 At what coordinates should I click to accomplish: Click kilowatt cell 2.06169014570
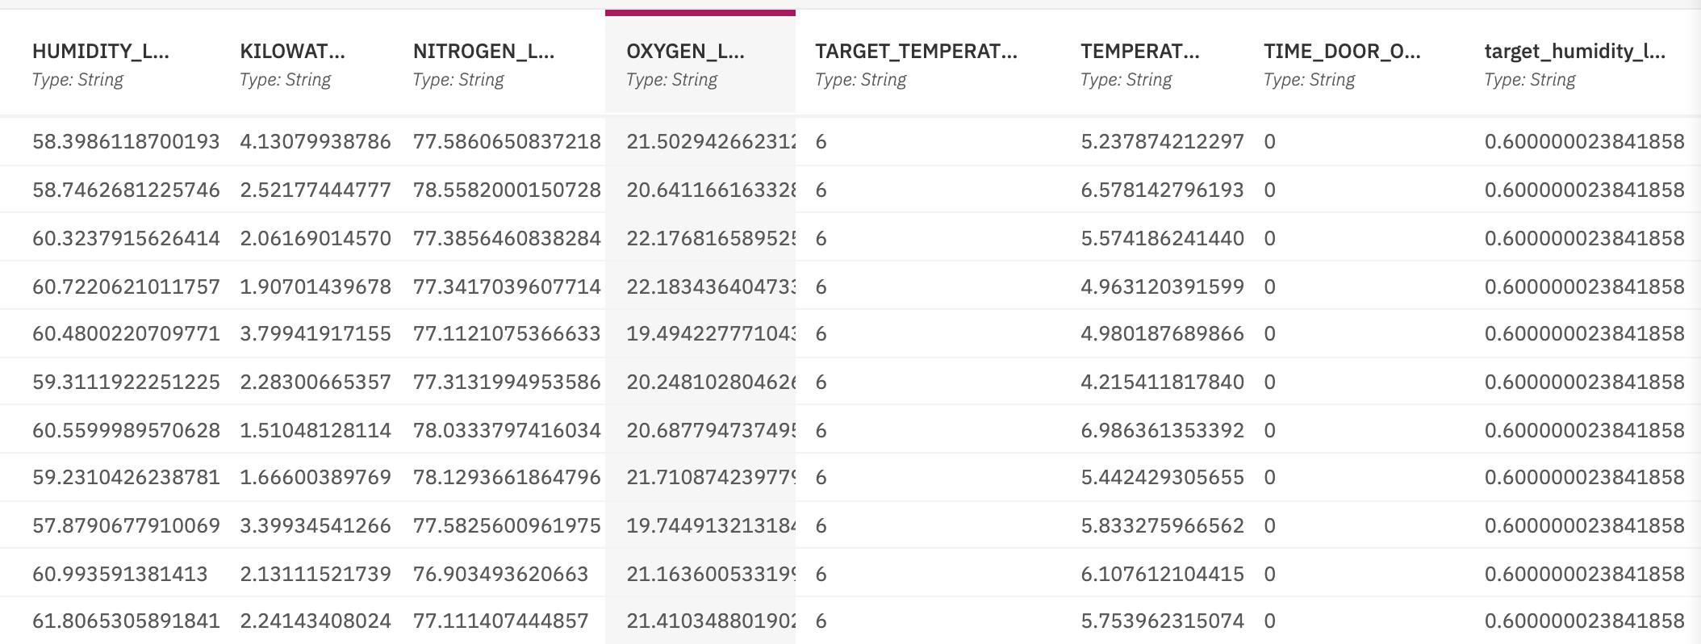(316, 239)
